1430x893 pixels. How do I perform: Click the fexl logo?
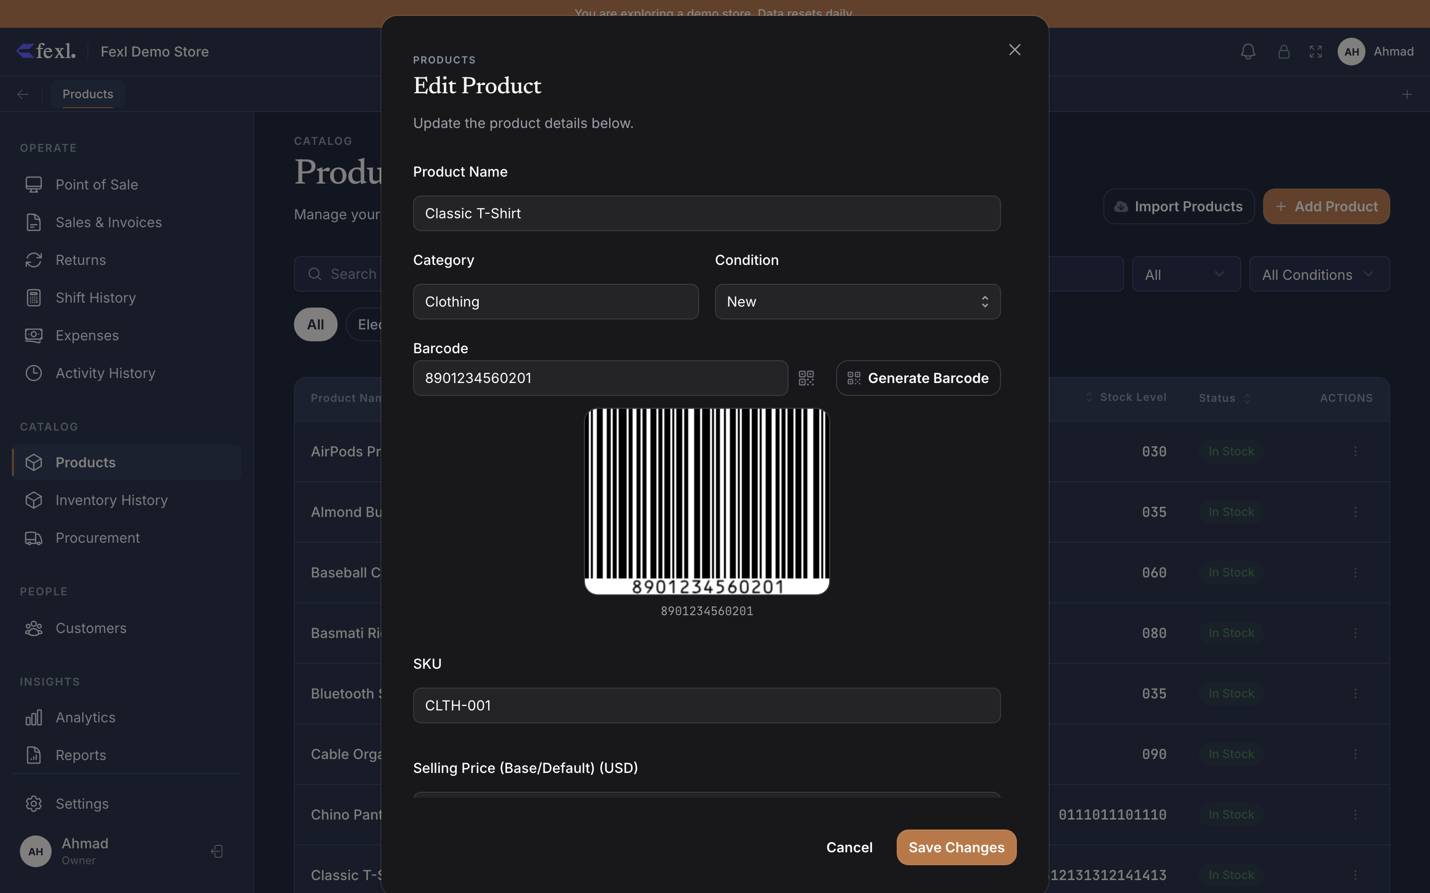[46, 52]
